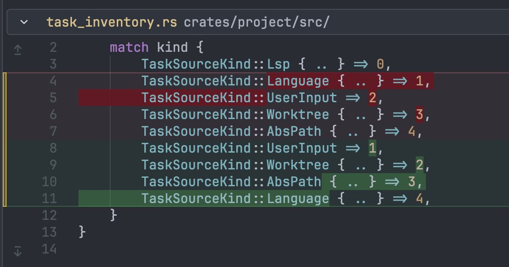Collapse the task_inventory.rs file section

click(24, 22)
